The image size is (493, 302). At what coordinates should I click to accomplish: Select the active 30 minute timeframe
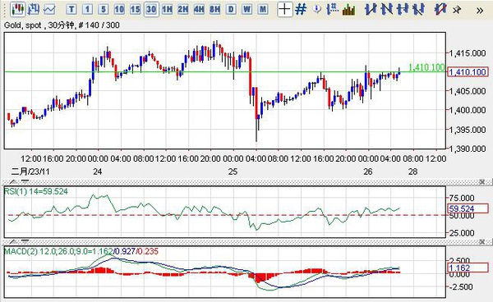pyautogui.click(x=151, y=9)
